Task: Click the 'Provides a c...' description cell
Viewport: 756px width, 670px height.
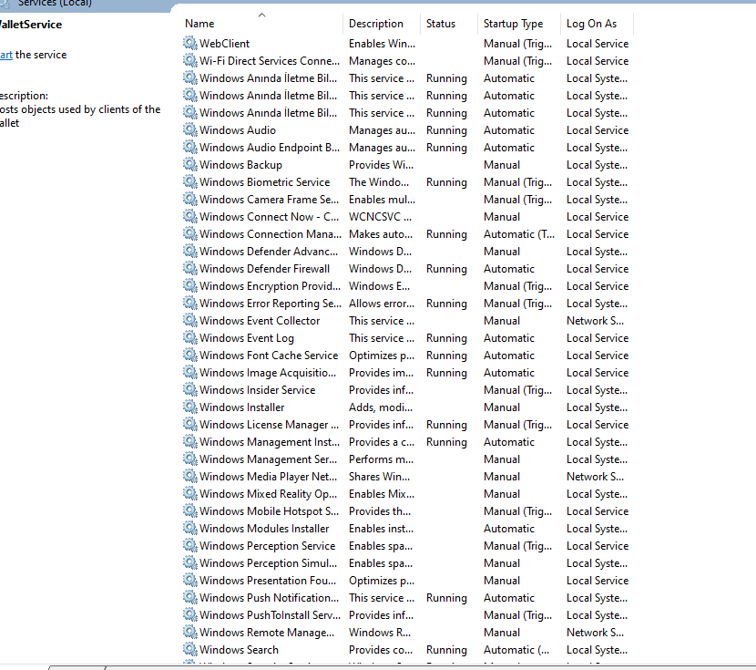Action: 382,442
